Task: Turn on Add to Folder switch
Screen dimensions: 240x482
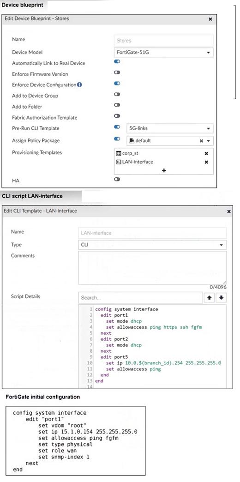Action: 117,105
